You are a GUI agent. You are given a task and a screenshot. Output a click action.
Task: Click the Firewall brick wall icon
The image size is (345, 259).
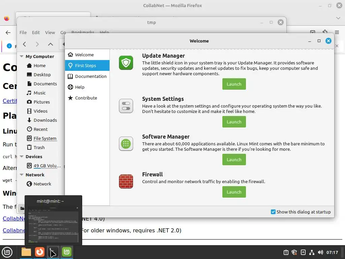pyautogui.click(x=126, y=181)
